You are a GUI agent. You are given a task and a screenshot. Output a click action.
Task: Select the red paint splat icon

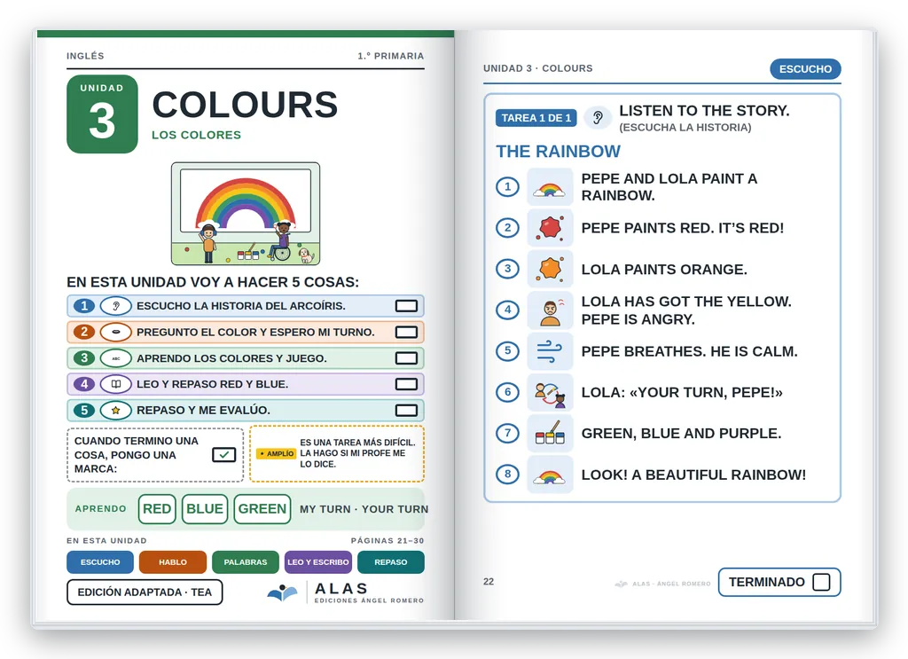(x=550, y=228)
